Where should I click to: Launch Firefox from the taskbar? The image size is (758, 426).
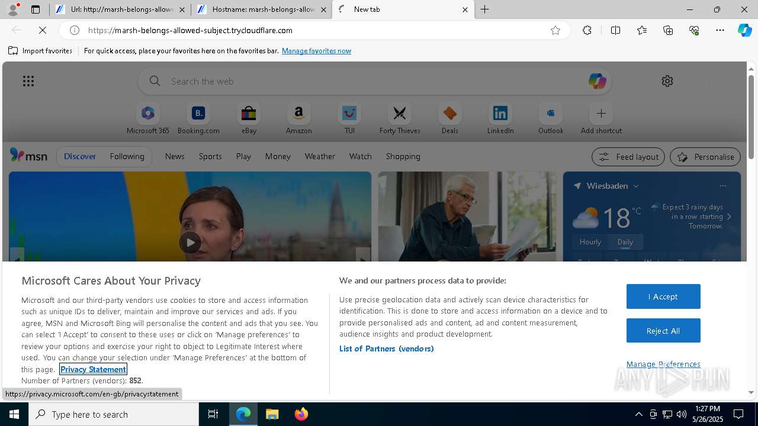(301, 414)
